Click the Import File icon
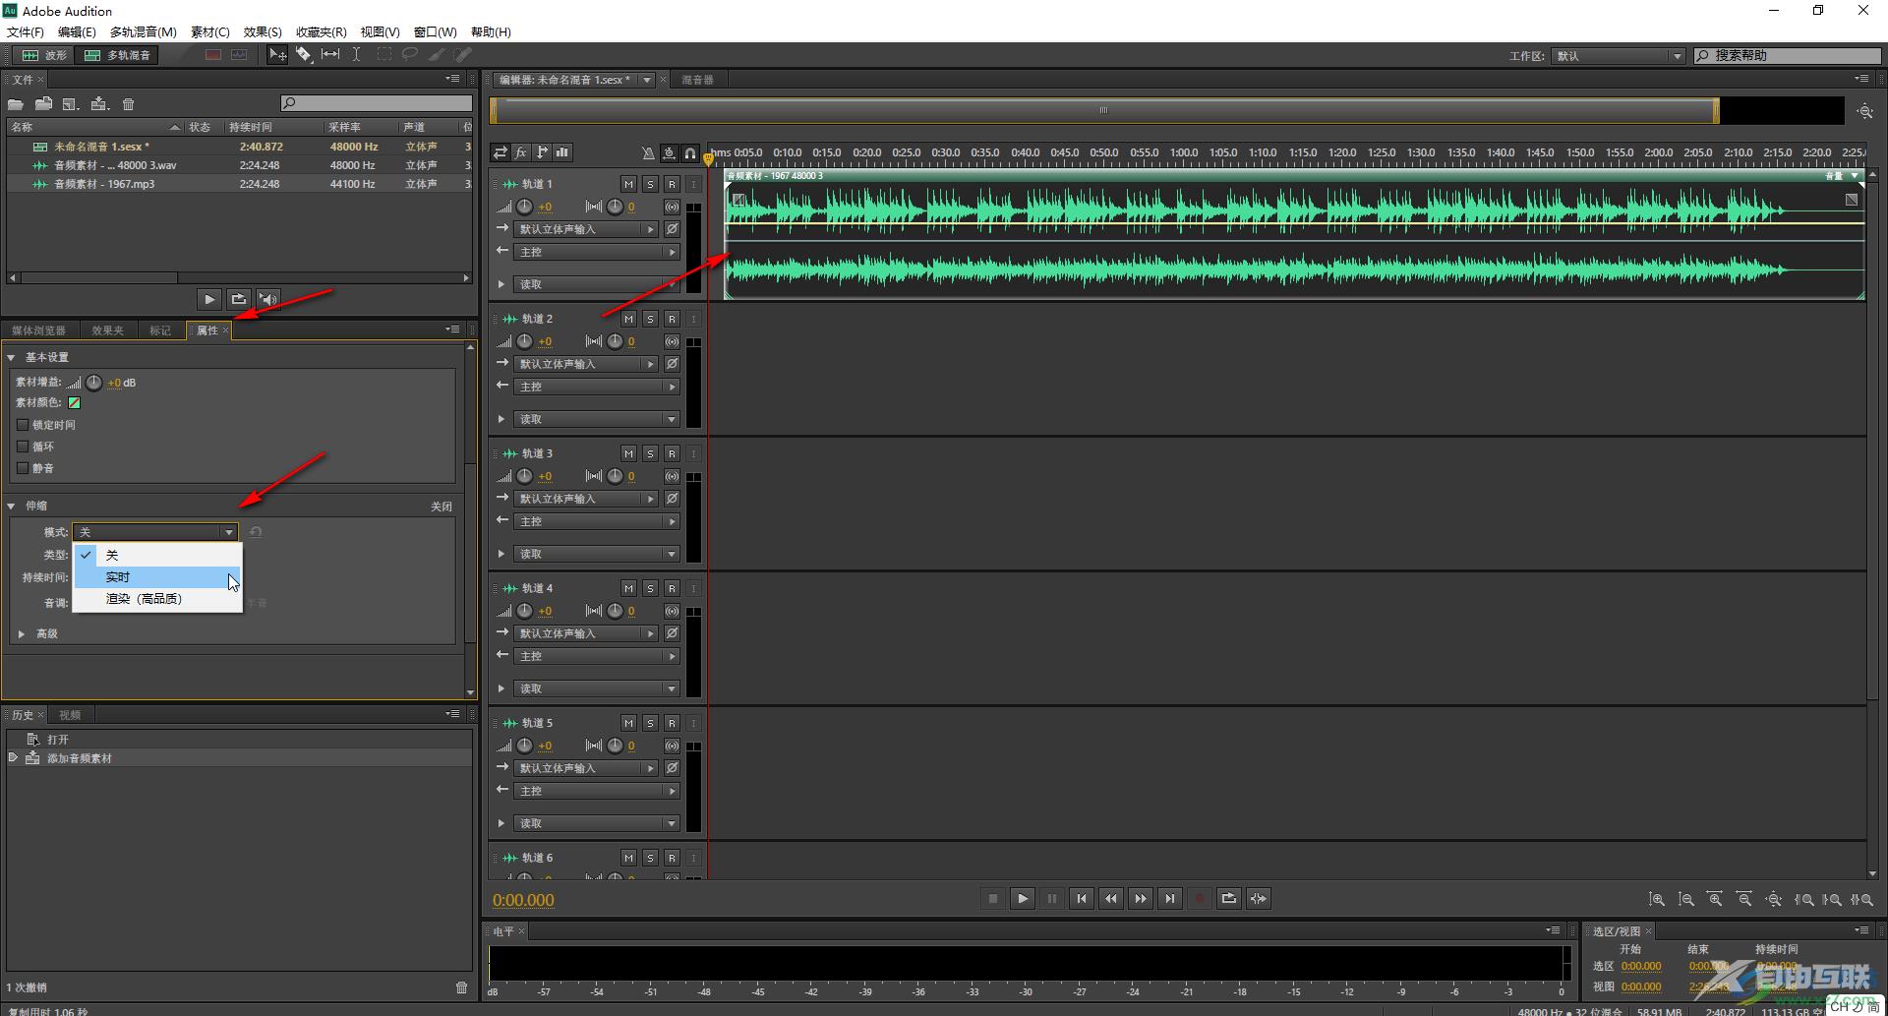Image resolution: width=1888 pixels, height=1016 pixels. tap(43, 104)
